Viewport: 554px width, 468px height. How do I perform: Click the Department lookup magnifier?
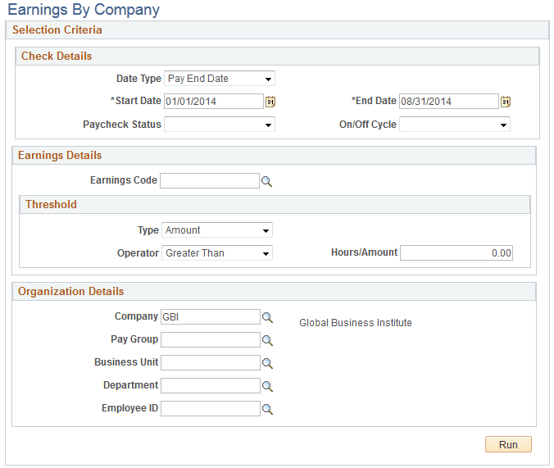click(x=266, y=386)
